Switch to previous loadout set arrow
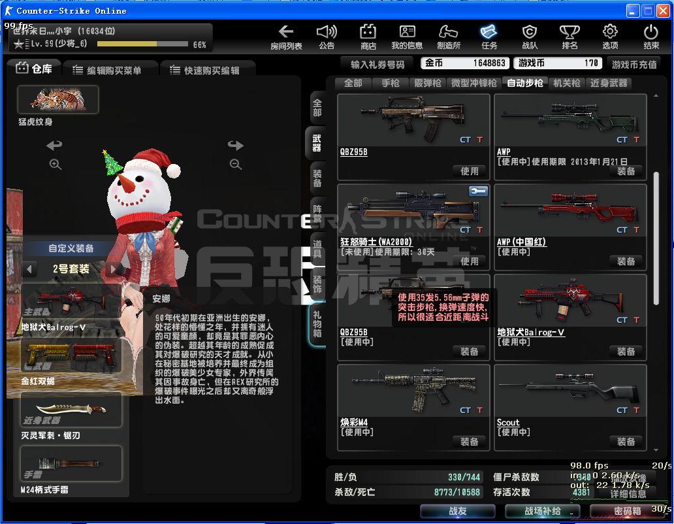Image resolution: width=674 pixels, height=524 pixels. click(x=29, y=269)
